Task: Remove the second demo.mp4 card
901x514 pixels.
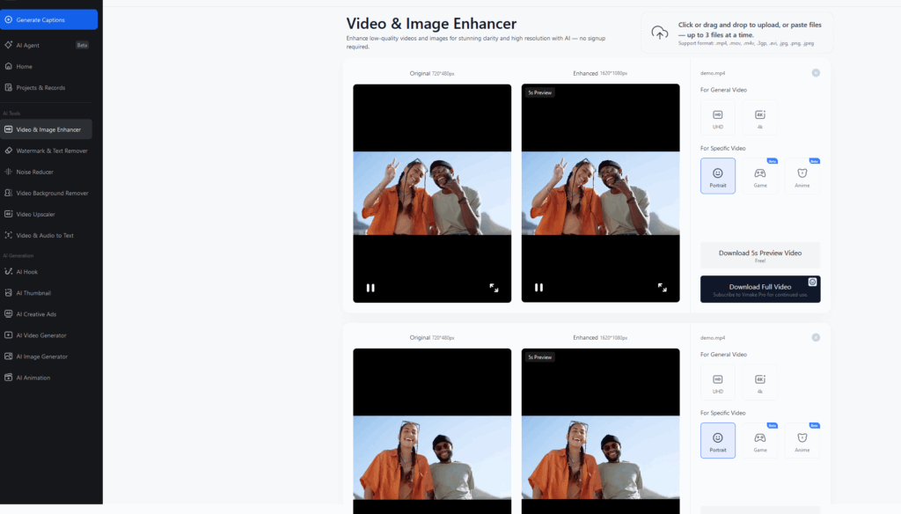Action: pyautogui.click(x=816, y=337)
